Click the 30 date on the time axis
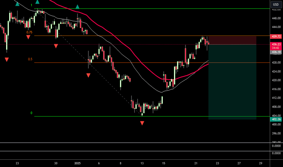This screenshot has width=283, height=167. point(56,163)
